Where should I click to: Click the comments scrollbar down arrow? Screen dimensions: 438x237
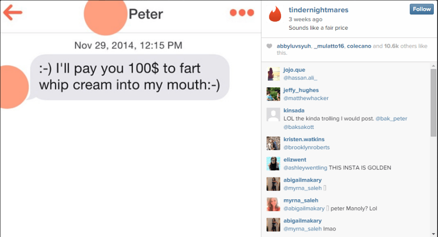tap(434, 234)
